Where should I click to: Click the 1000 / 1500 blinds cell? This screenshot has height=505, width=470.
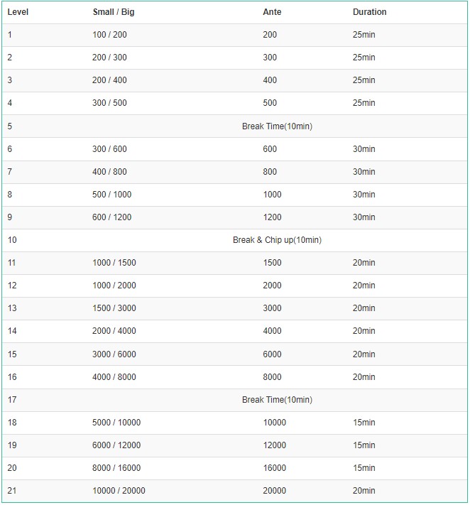[114, 263]
